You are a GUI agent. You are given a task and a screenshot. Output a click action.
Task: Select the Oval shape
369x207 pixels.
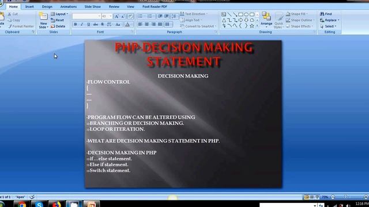pyautogui.click(x=246, y=14)
